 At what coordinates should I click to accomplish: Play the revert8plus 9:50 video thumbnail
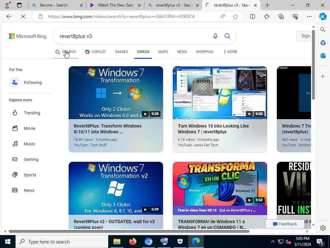[x=220, y=93]
